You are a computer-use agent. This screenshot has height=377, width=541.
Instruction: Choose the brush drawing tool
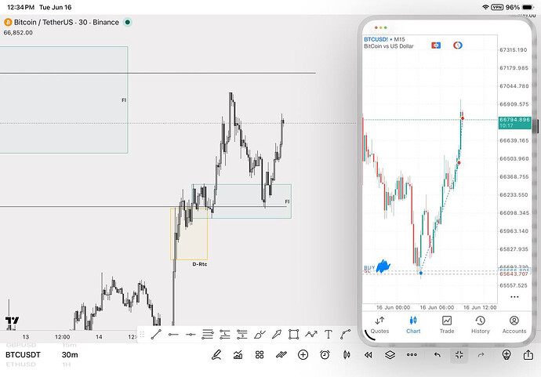click(260, 334)
